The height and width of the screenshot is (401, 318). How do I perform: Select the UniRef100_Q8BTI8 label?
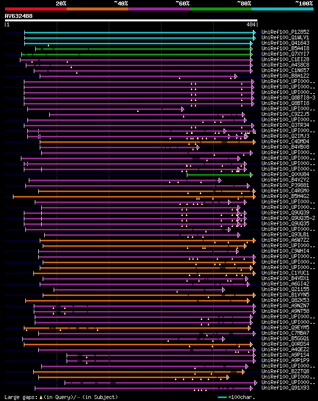(285, 103)
